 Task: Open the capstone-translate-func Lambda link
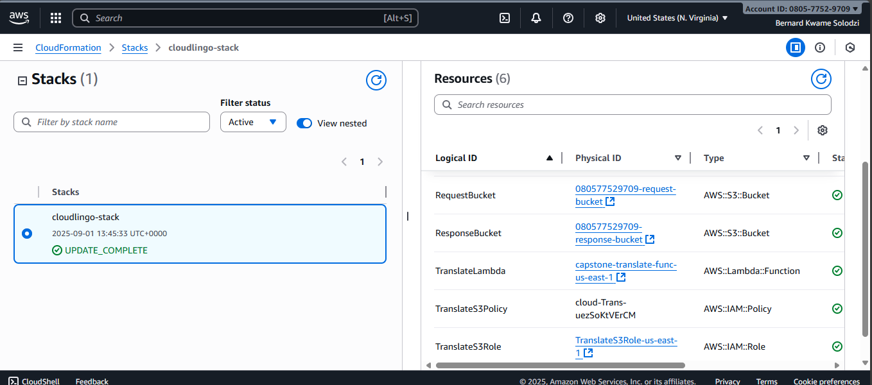pos(625,265)
